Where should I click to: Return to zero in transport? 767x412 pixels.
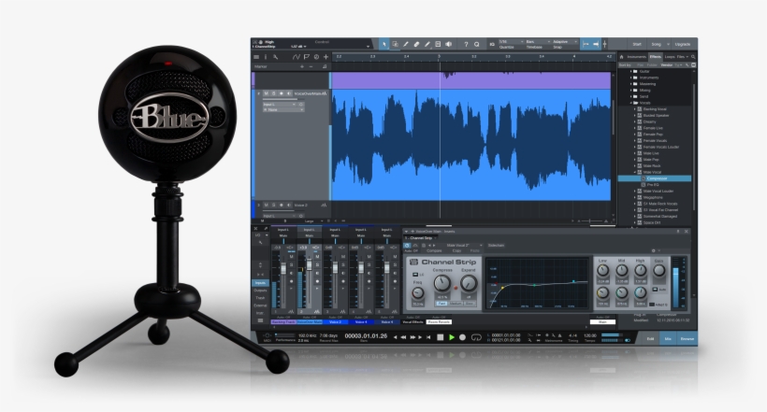point(428,337)
